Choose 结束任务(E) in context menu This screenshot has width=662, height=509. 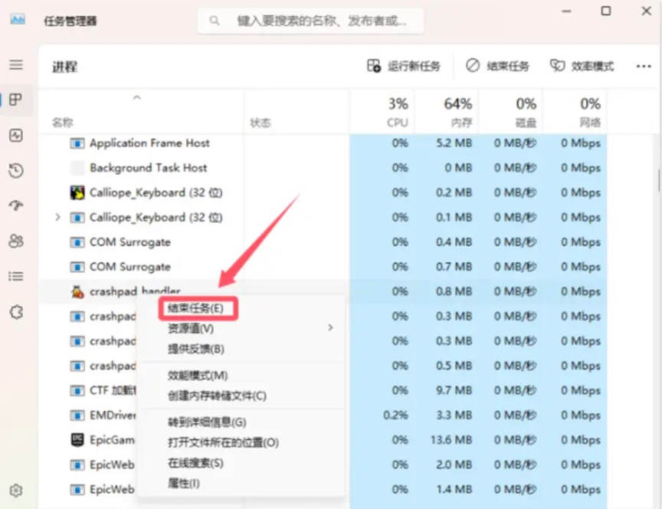[195, 308]
